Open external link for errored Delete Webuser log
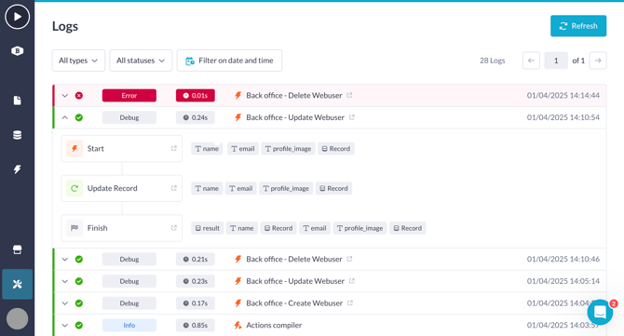 point(349,95)
